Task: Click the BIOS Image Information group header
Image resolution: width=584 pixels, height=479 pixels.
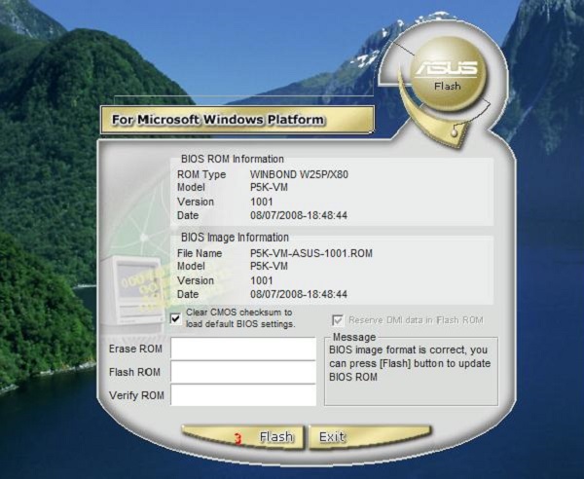Action: click(235, 238)
